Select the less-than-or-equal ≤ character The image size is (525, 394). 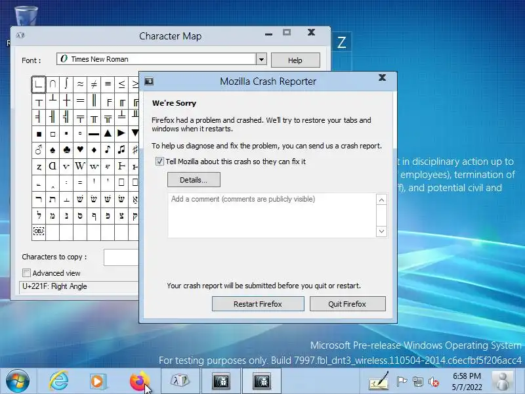121,84
